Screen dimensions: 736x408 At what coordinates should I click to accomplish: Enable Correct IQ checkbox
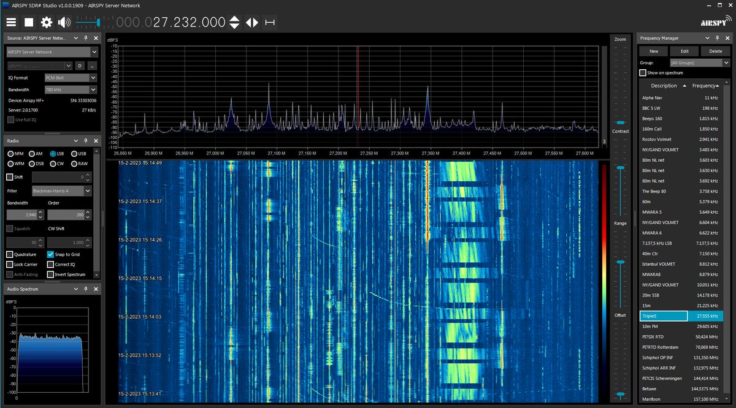click(x=51, y=264)
